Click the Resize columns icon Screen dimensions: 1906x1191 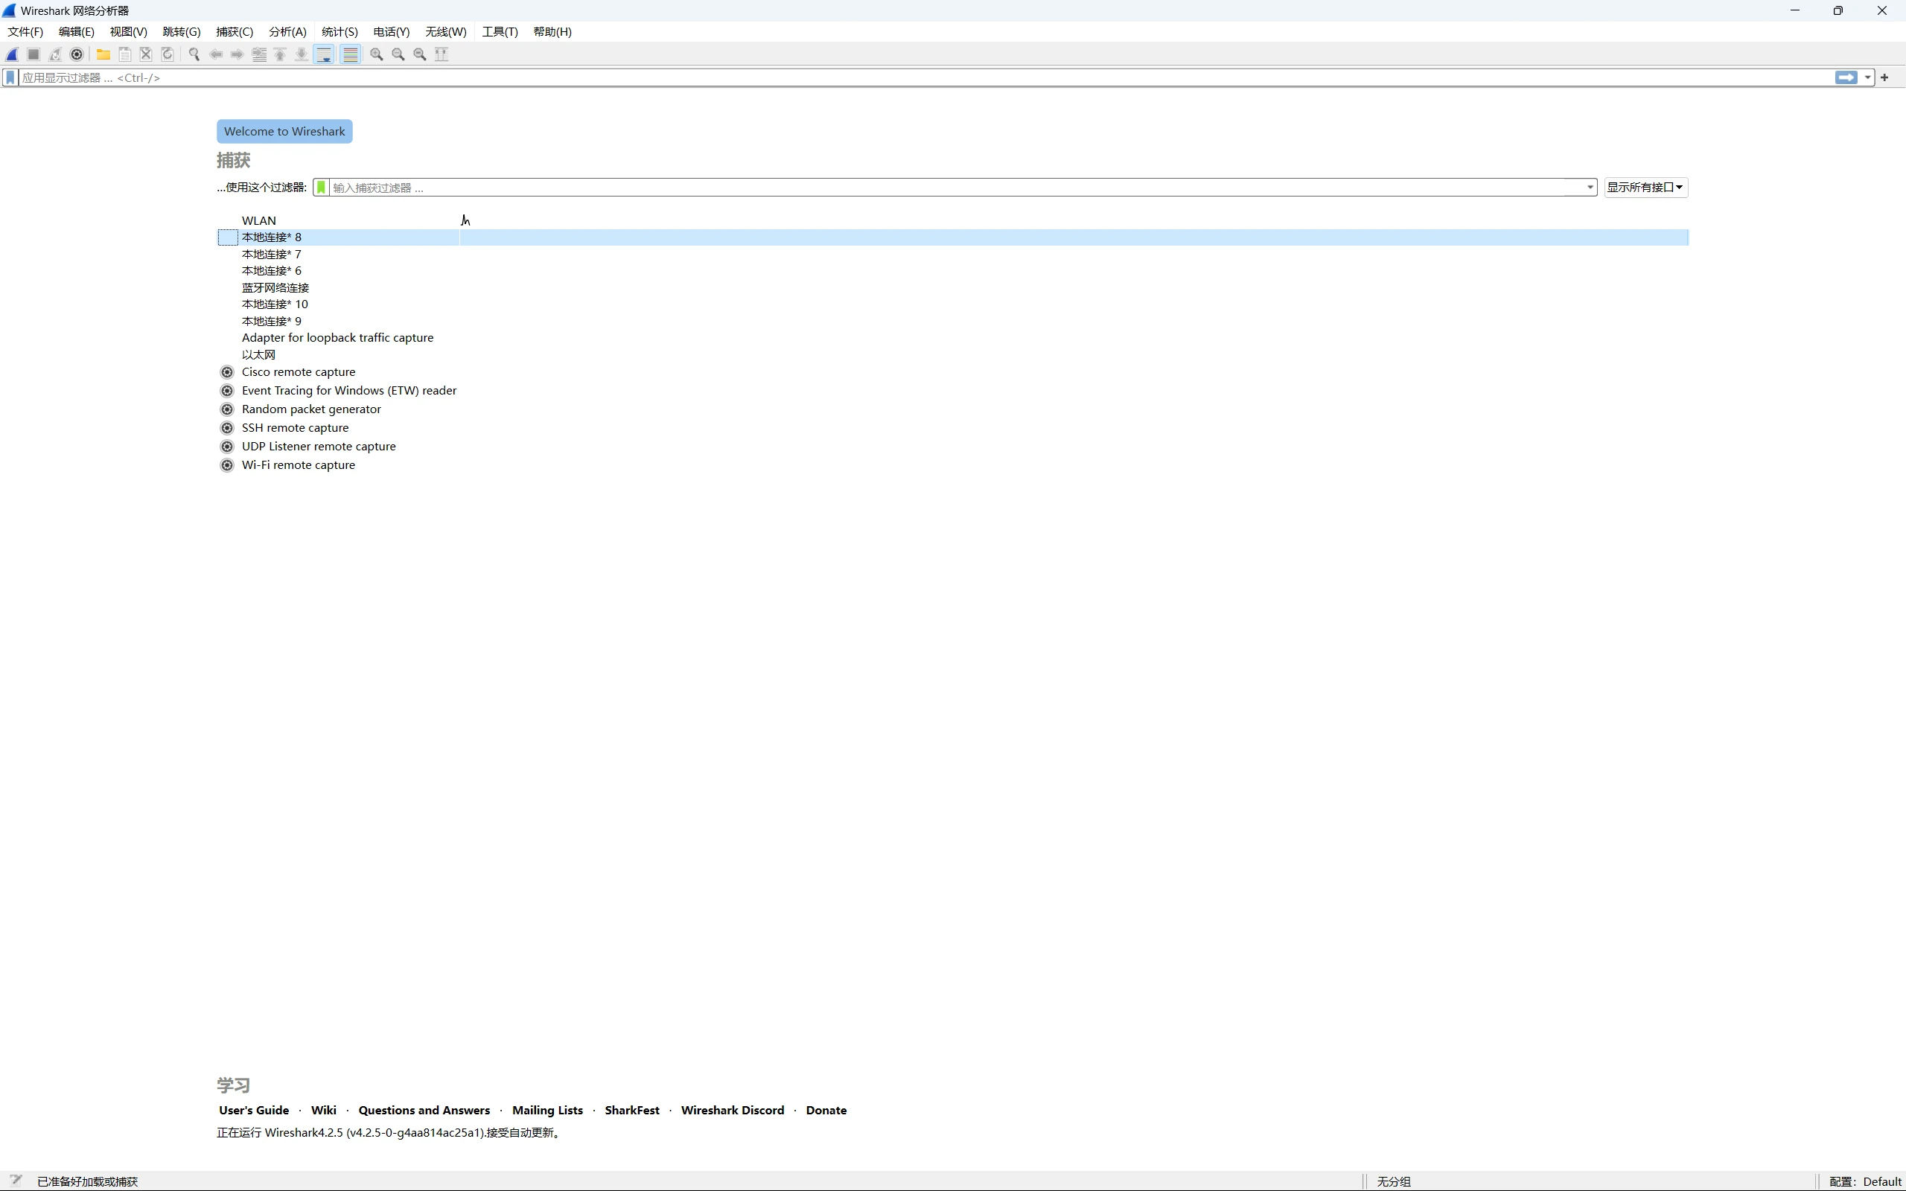[x=442, y=54]
